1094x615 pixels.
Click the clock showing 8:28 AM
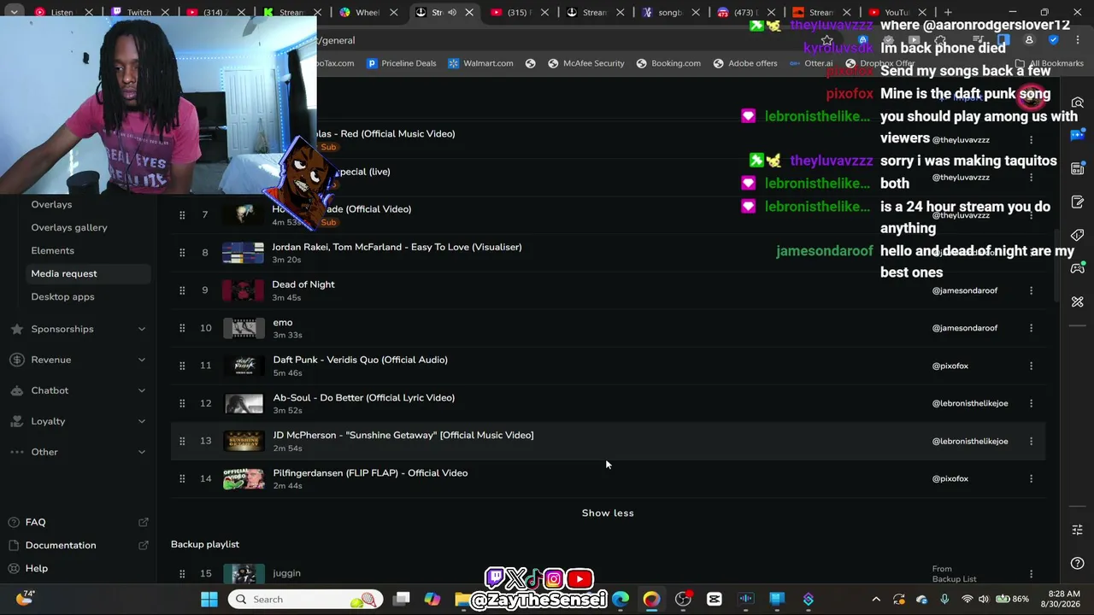[1063, 594]
